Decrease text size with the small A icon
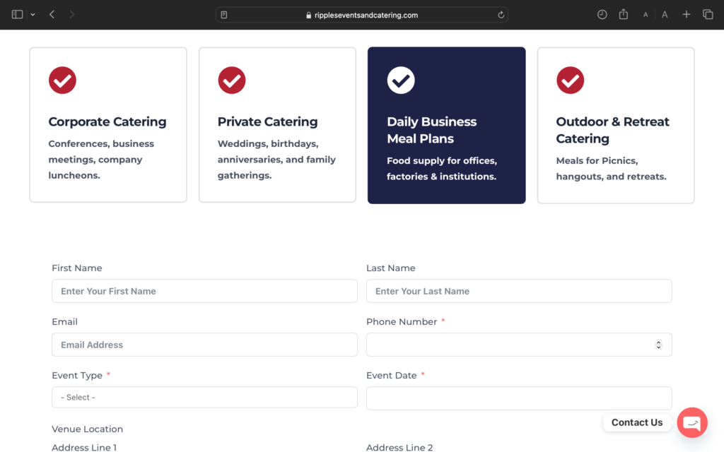This screenshot has width=724, height=452. (x=645, y=14)
